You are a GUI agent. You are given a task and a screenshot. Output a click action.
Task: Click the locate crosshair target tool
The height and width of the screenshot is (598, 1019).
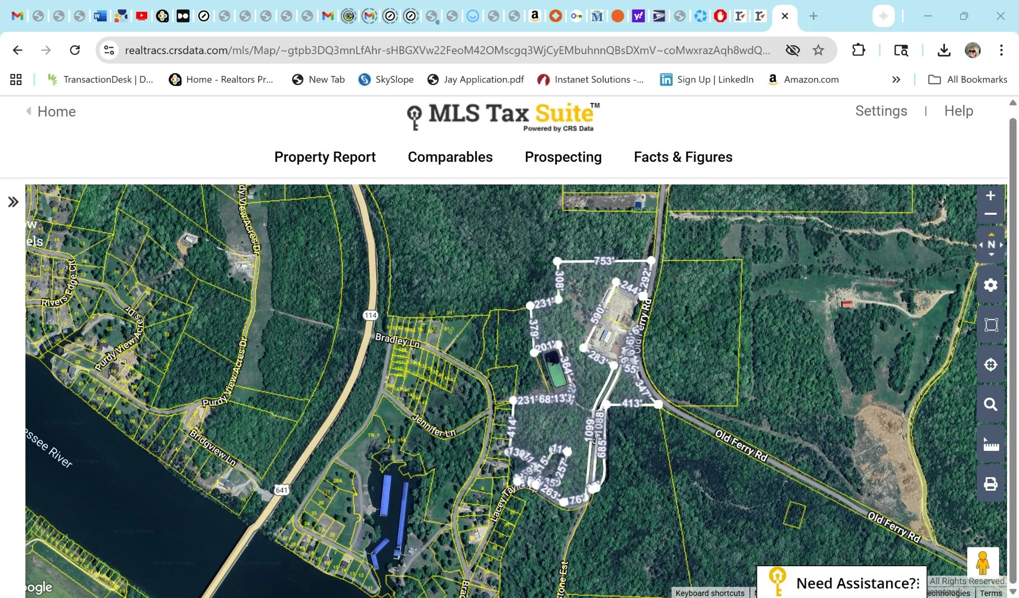tap(990, 365)
